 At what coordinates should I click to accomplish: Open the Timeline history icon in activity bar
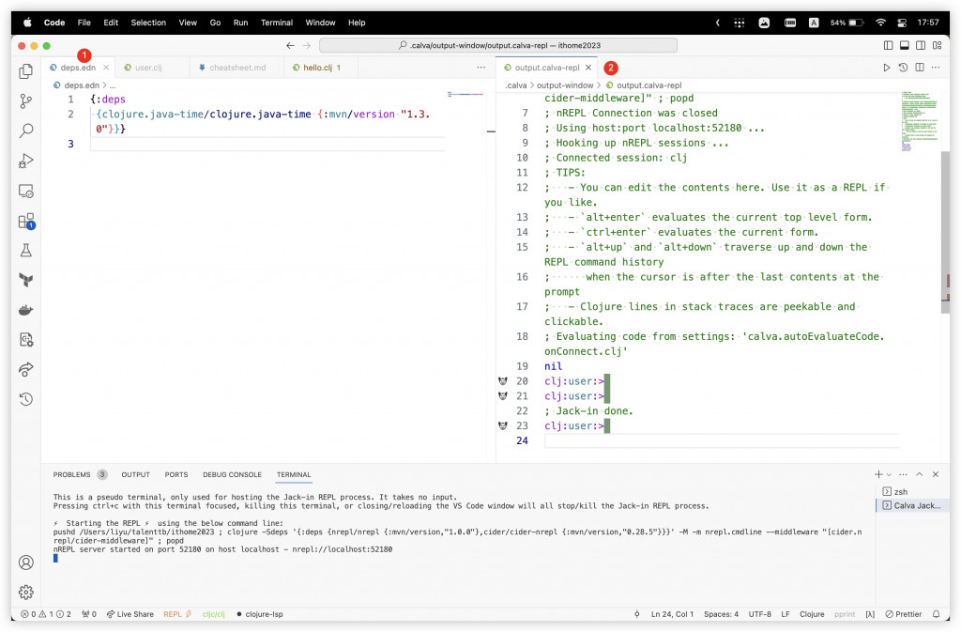click(x=25, y=400)
